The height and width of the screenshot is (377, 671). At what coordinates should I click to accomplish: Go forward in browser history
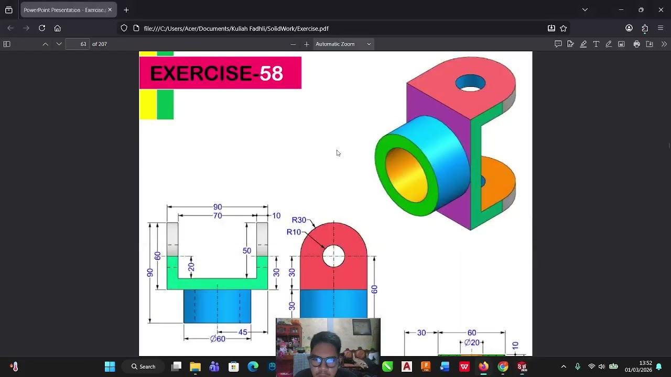point(26,28)
